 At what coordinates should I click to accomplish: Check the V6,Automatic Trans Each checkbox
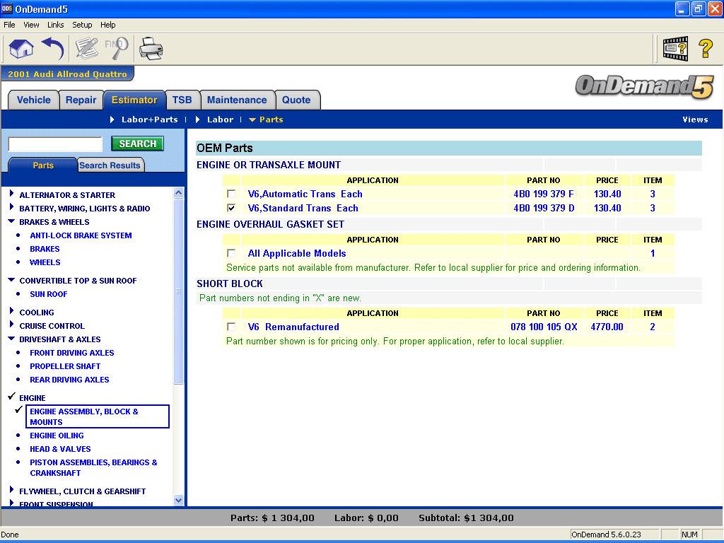(231, 194)
